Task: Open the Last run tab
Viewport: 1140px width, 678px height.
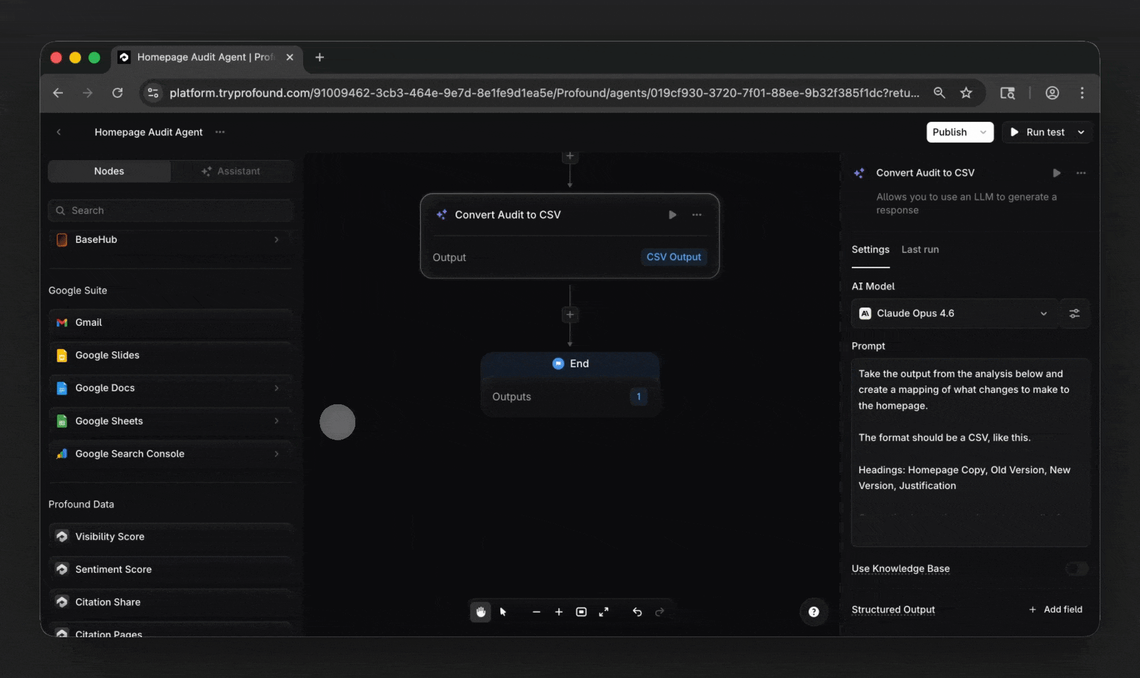Action: (920, 249)
